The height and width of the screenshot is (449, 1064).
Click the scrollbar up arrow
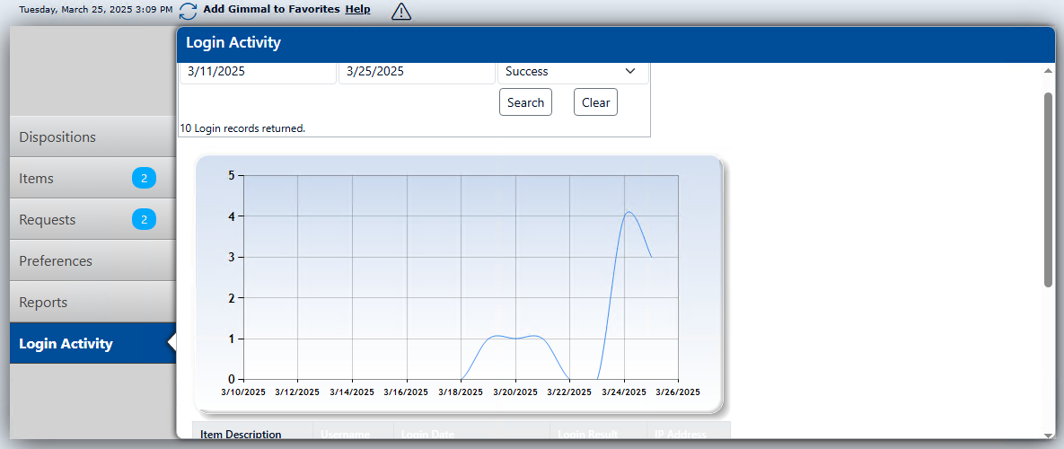pyautogui.click(x=1048, y=70)
